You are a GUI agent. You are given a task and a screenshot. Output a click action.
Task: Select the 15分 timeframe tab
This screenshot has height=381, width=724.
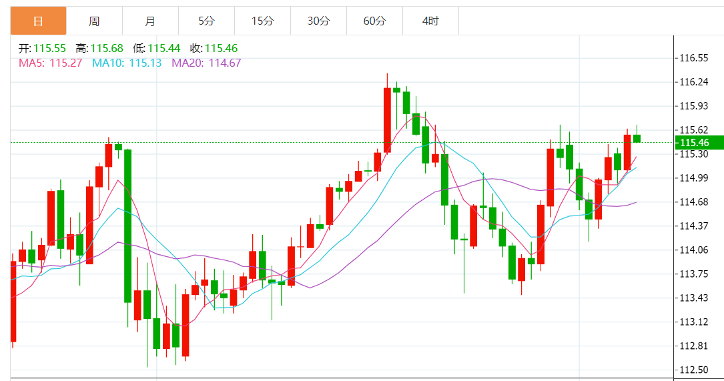[262, 21]
